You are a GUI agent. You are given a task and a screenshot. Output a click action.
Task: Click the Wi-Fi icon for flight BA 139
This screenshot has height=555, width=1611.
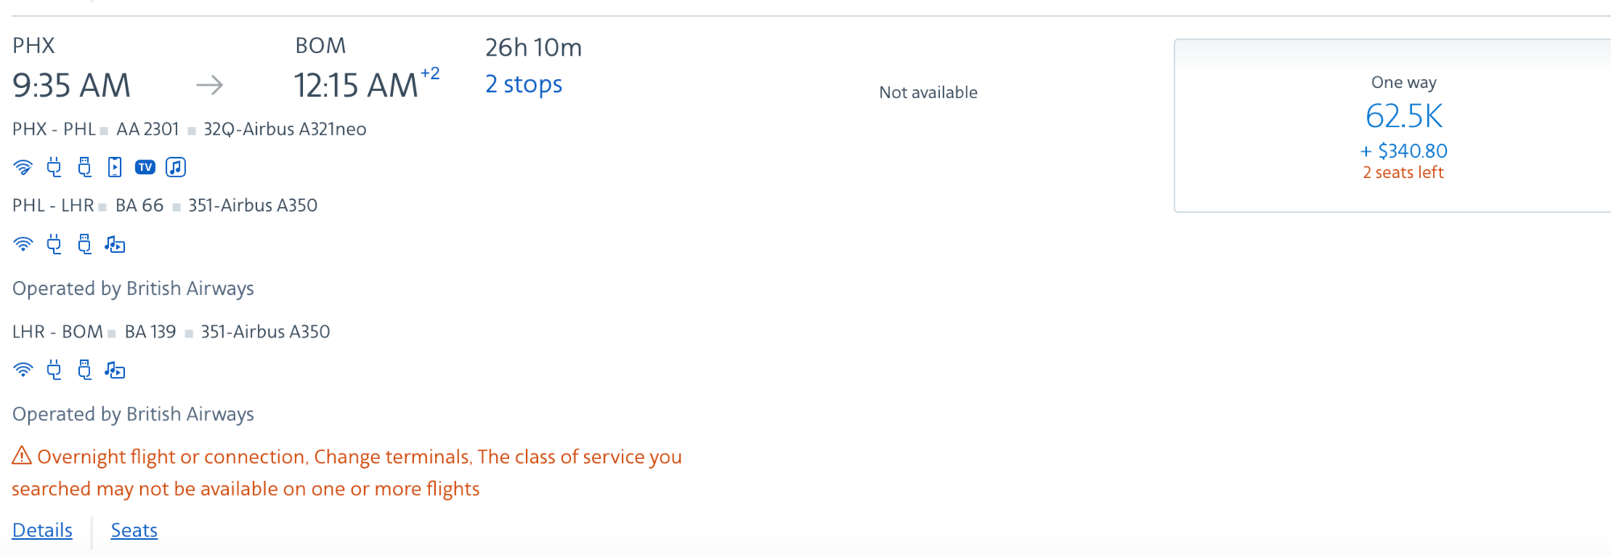point(23,370)
